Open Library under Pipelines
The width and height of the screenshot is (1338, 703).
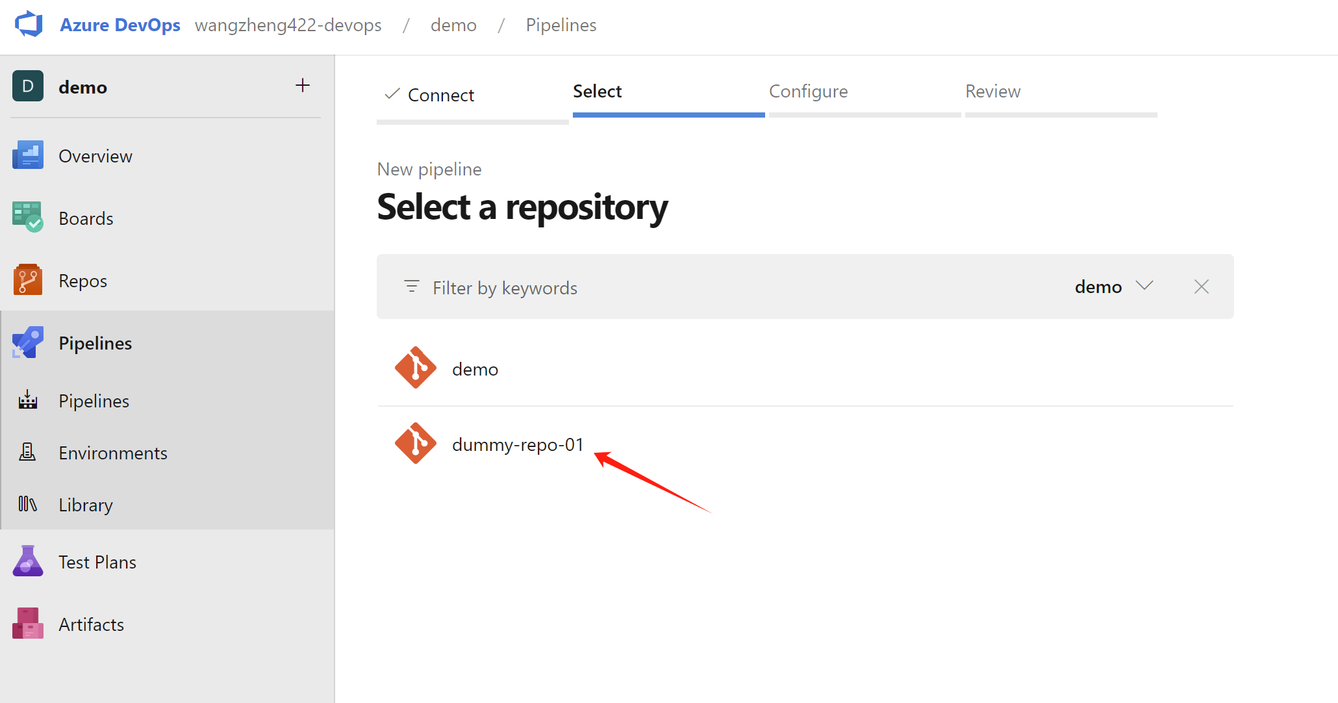tap(85, 505)
